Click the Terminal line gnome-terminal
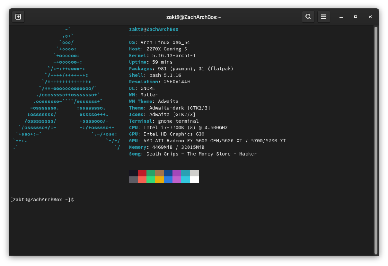The width and height of the screenshot is (388, 266). tap(164, 121)
